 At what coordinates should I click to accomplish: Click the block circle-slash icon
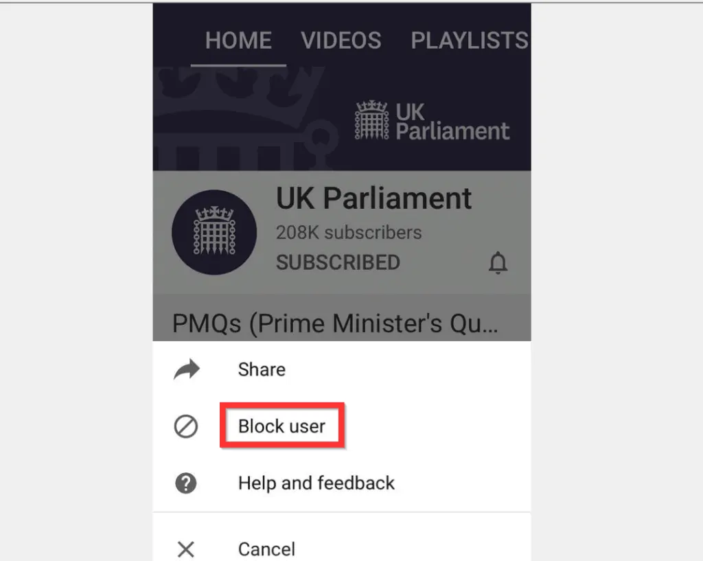click(x=185, y=426)
